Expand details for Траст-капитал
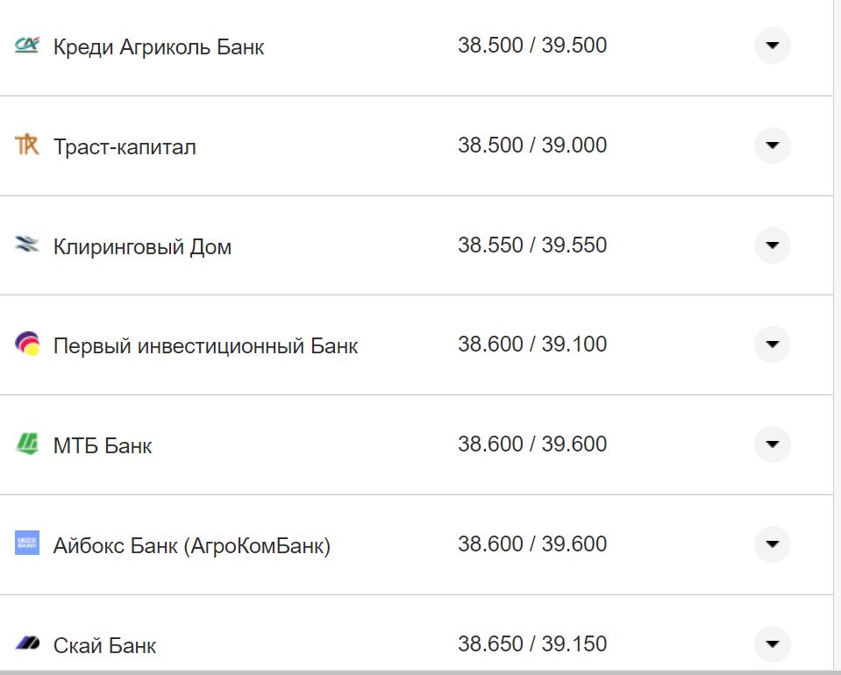Viewport: 841px width, 675px height. (772, 146)
